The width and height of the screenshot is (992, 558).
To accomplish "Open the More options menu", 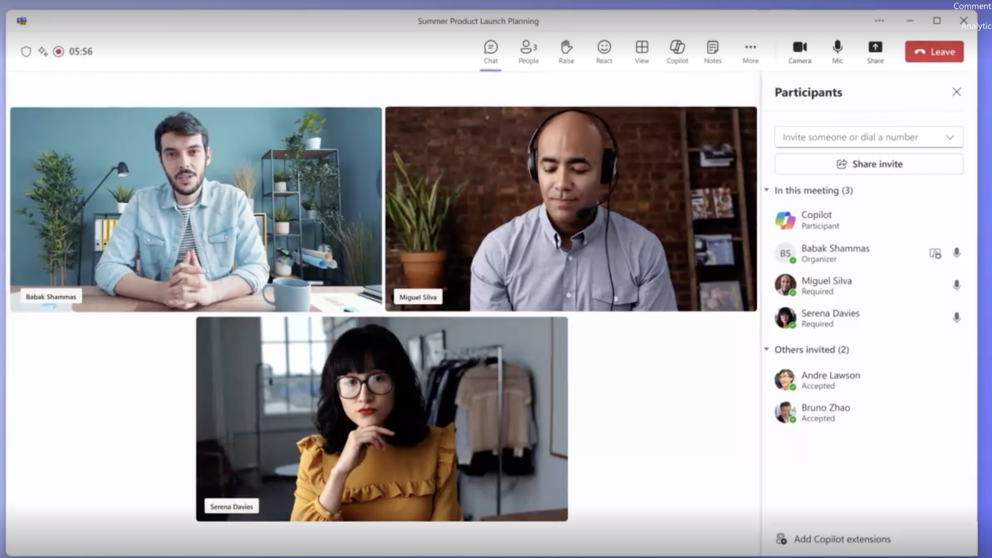I will tap(750, 51).
